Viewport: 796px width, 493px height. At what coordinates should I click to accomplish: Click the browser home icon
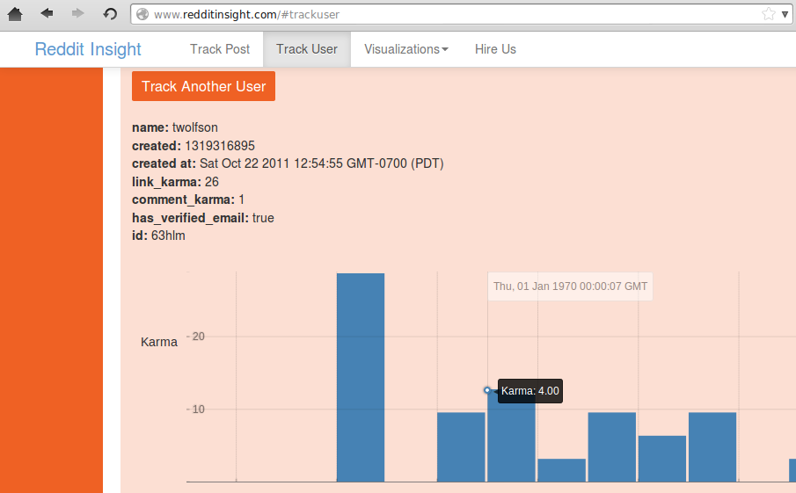pos(15,14)
